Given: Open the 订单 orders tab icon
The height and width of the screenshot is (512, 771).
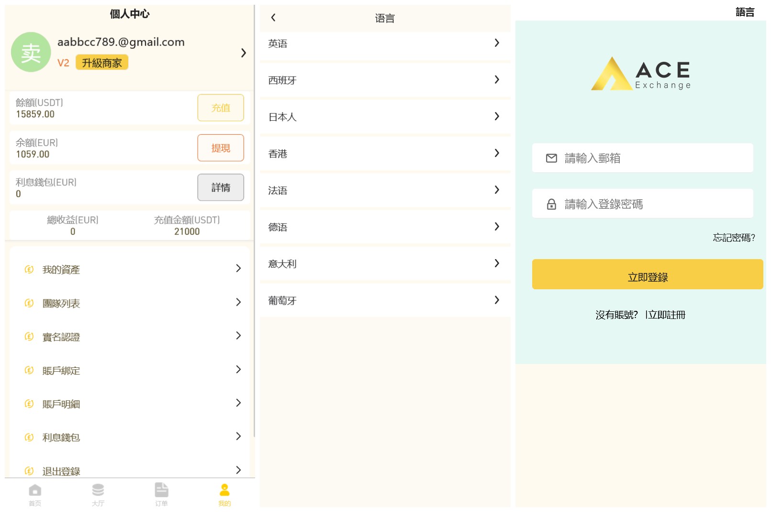Looking at the screenshot, I should tap(161, 490).
